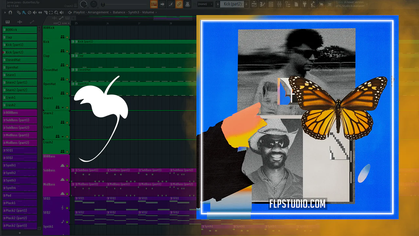Mute the ClosedHat playlist track
Screen dimensions: 419x236
click(x=67, y=80)
